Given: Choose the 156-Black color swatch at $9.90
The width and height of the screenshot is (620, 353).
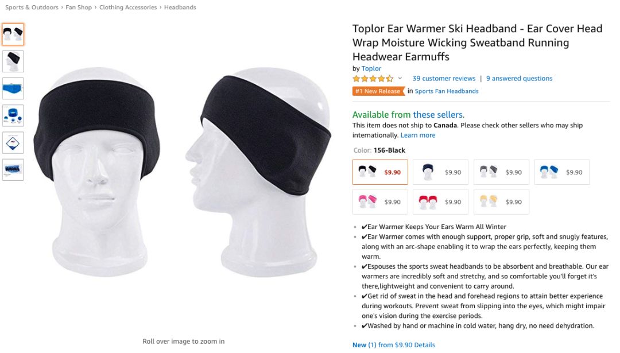Looking at the screenshot, I should coord(380,172).
